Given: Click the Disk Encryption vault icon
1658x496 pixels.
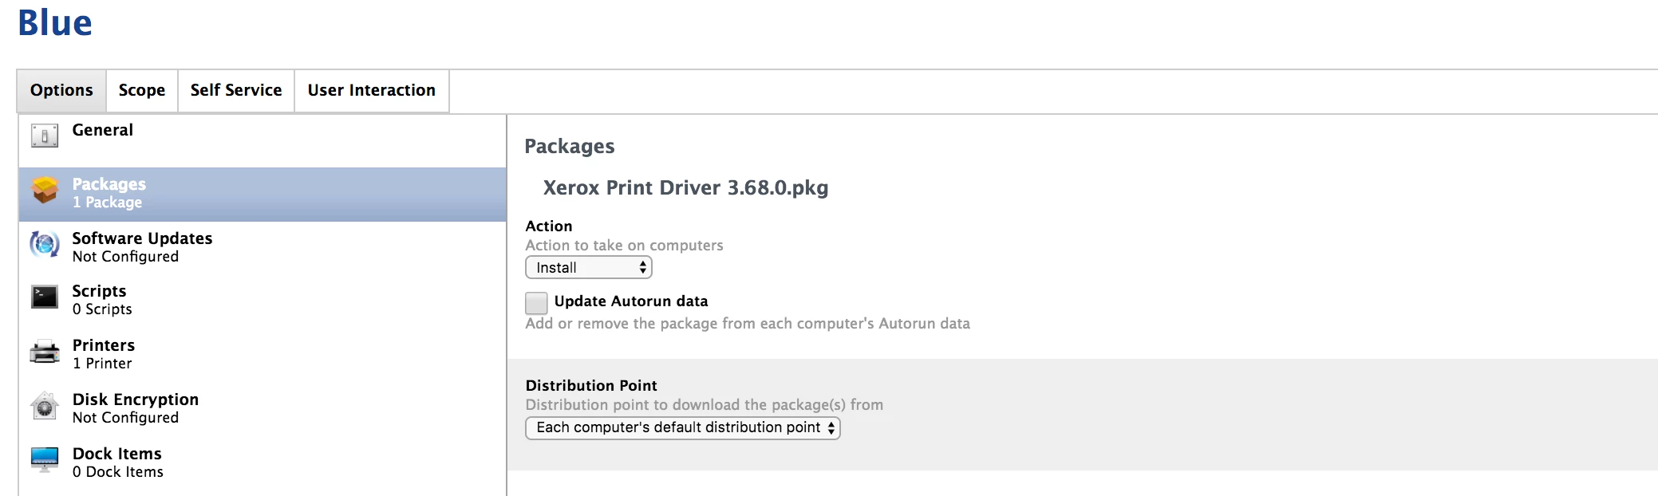Looking at the screenshot, I should coord(45,406).
